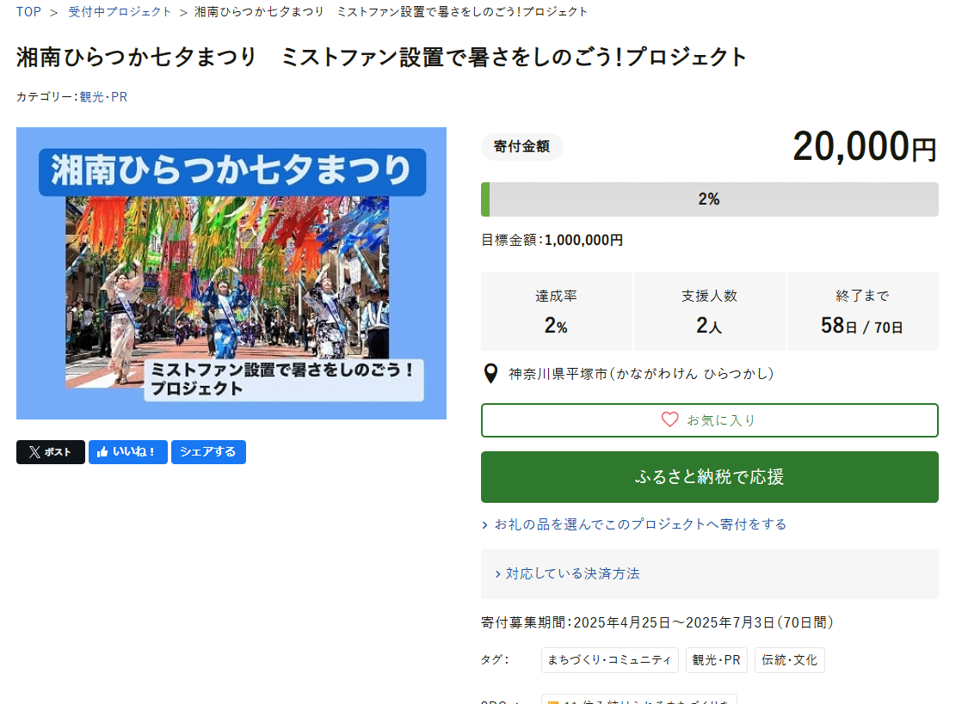Select the 伝統･文化 tag chip
Viewport: 968px width, 704px height.
pyautogui.click(x=789, y=660)
